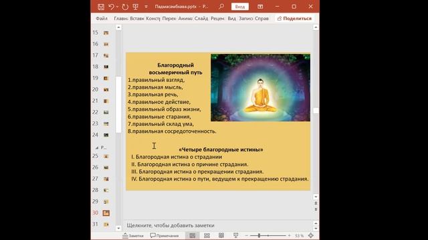428x240 pixels.
Task: Click notes field 'Щелкните, чтобы добавить заметки'
Action: (171, 225)
